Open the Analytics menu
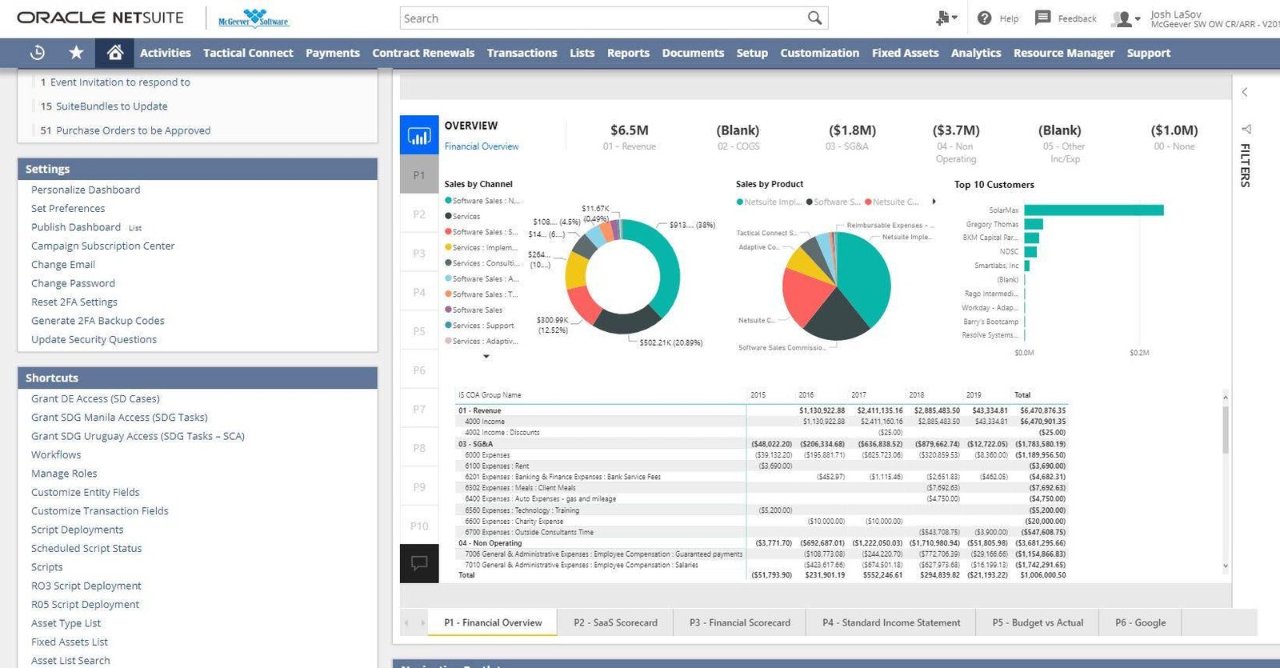Image resolution: width=1280 pixels, height=668 pixels. click(x=975, y=53)
